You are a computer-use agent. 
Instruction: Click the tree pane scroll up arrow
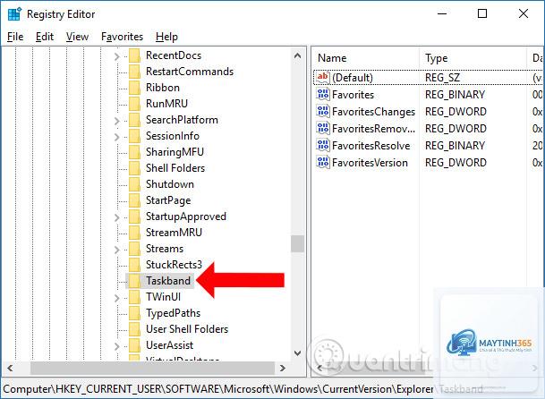(x=297, y=55)
